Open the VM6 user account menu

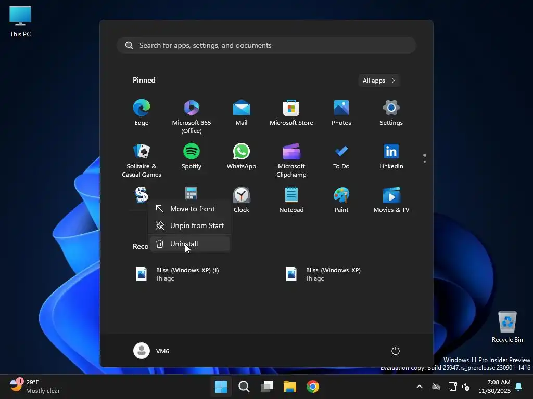point(151,351)
